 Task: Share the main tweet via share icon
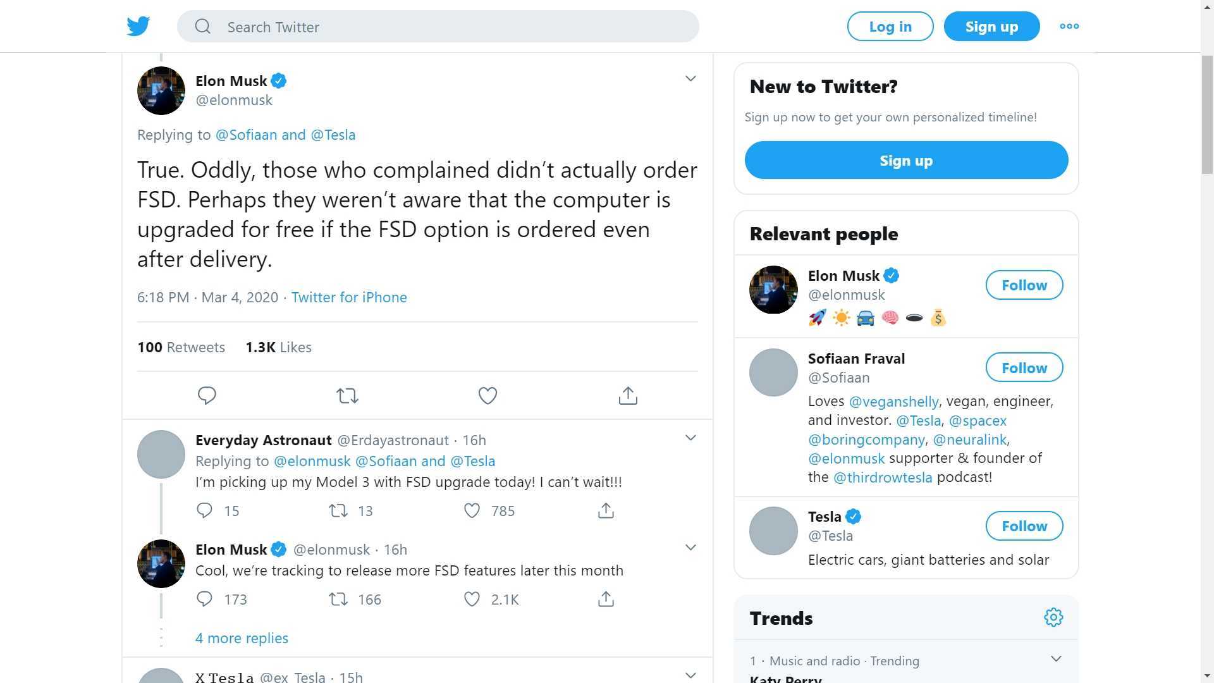click(627, 396)
